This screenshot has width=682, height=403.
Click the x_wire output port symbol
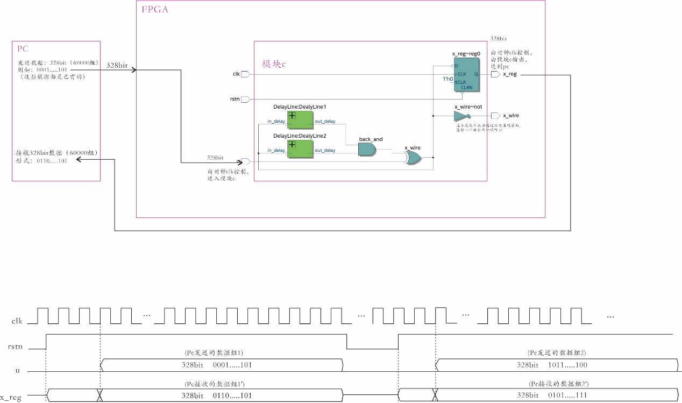point(496,116)
